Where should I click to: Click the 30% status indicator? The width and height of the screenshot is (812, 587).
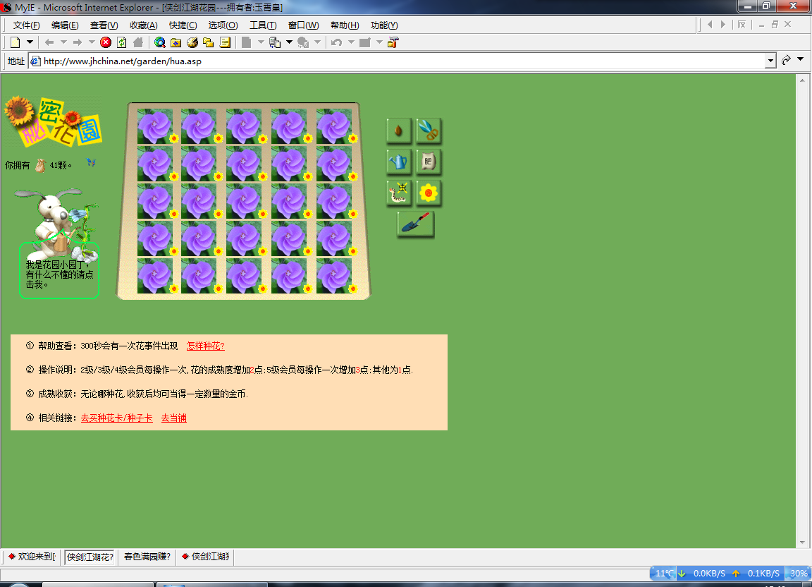tap(798, 574)
